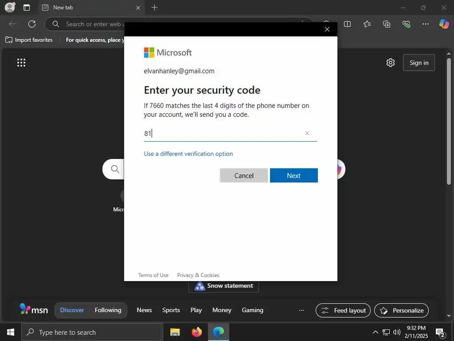Open Firefox from the taskbar

pos(196,332)
